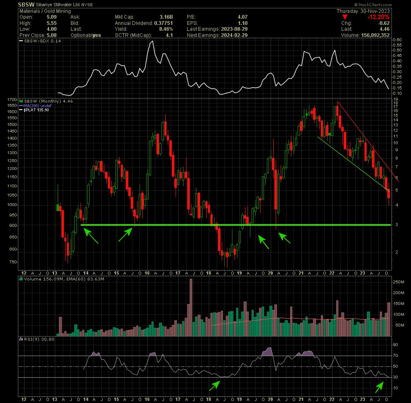
Task: Click the Optionable yes field
Action: click(x=86, y=35)
